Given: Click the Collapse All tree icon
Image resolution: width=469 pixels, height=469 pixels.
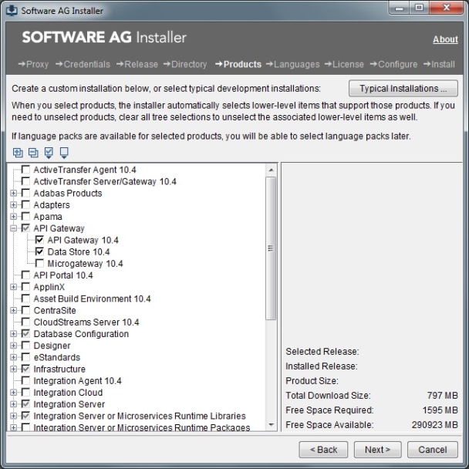Looking at the screenshot, I should tap(33, 153).
